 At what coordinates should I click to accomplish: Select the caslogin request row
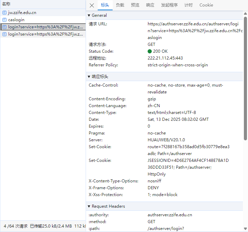16,20
